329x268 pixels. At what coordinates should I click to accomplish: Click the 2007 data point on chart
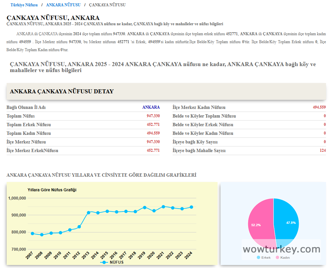(33, 233)
